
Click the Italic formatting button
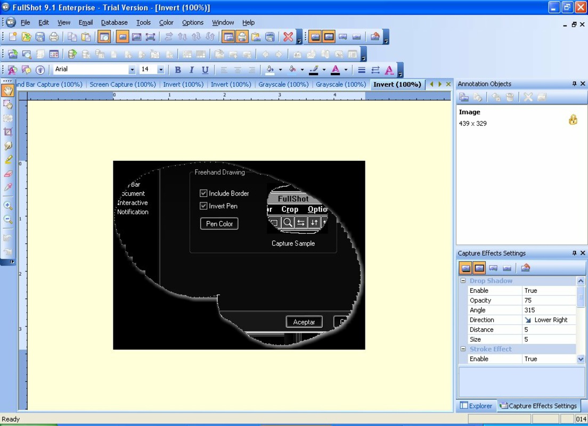pos(191,69)
